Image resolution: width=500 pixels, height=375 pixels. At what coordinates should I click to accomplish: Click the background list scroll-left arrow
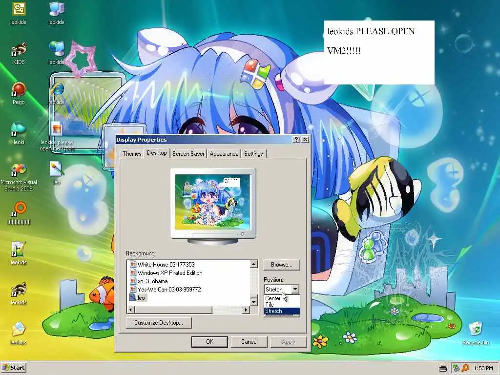[x=130, y=310]
